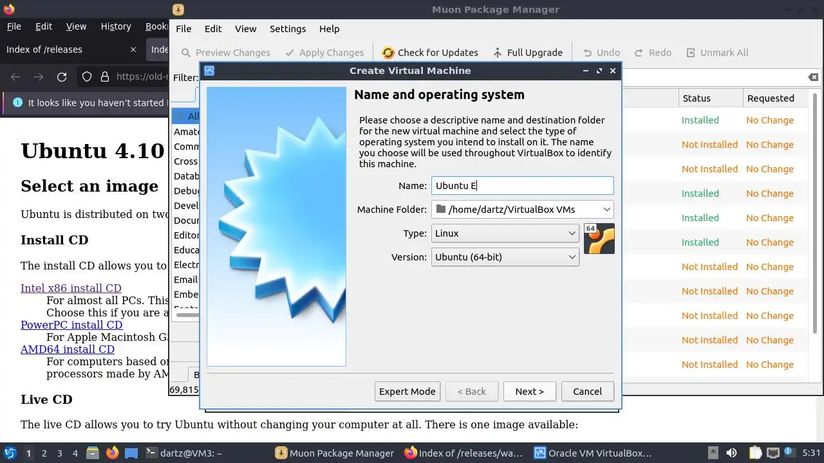Viewport: 824px width, 463px height.
Task: Expand the hidden system tray arrow
Action: coord(713,453)
